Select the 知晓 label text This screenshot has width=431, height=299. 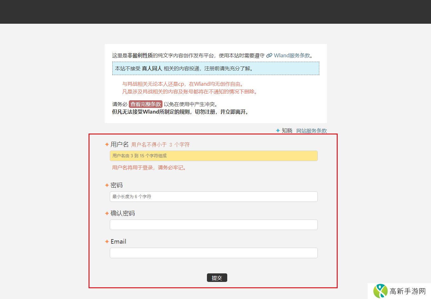click(x=287, y=131)
